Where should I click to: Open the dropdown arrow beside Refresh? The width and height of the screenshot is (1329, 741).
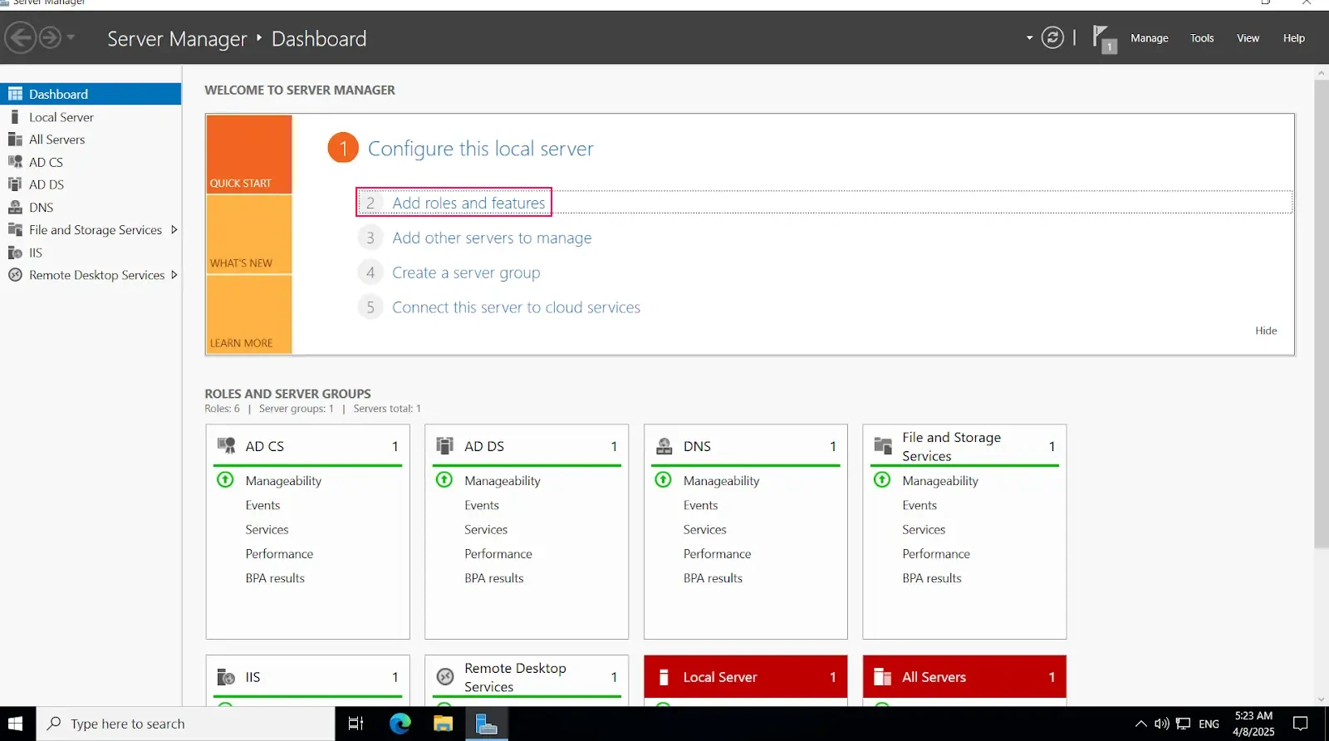click(x=1029, y=37)
